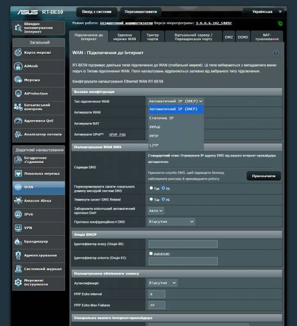Open the Traffic Analyzer (Аналізатор потоків) icon
This screenshot has width=297, height=326.
[18, 134]
